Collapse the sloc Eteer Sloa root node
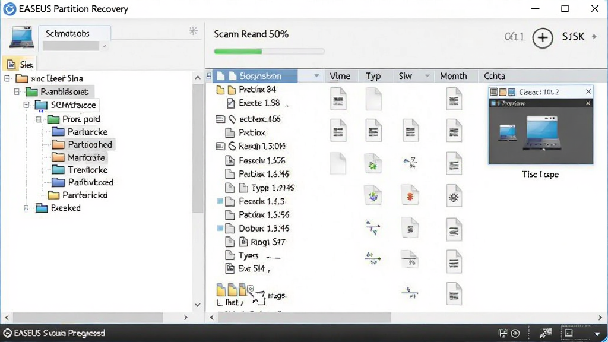608x342 pixels. pyautogui.click(x=7, y=78)
